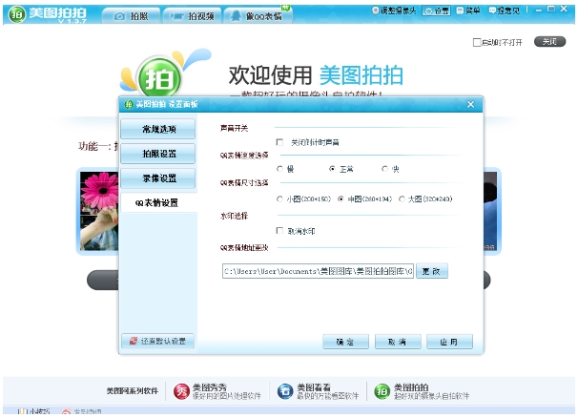Open 美图看看 blue icon in footer
Screen dimensions: 578x418
(285, 392)
